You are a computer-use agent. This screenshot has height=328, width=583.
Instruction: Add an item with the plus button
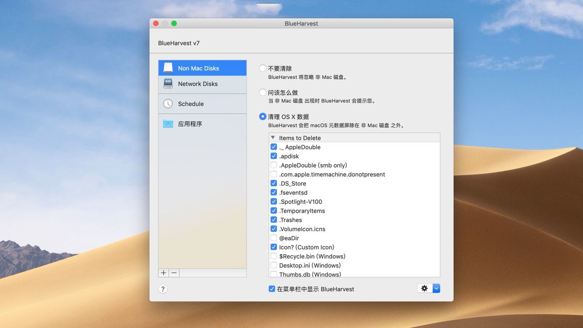(164, 273)
